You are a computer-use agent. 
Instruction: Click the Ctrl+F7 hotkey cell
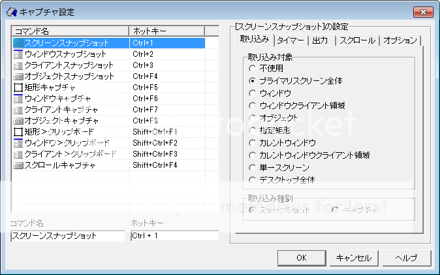pos(167,110)
